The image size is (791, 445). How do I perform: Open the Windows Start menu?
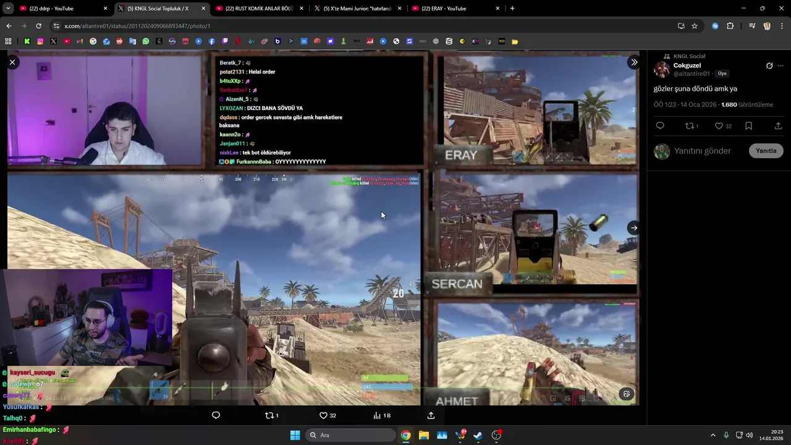click(295, 435)
